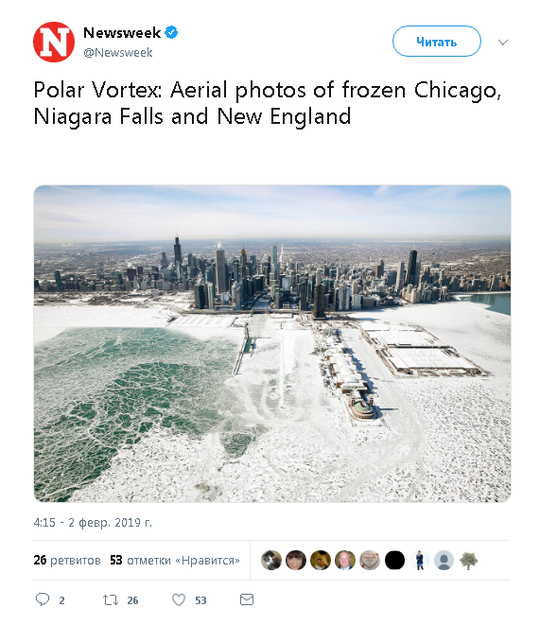The width and height of the screenshot is (540, 625).
Task: Open the solid black circle avatar
Action: point(394,560)
